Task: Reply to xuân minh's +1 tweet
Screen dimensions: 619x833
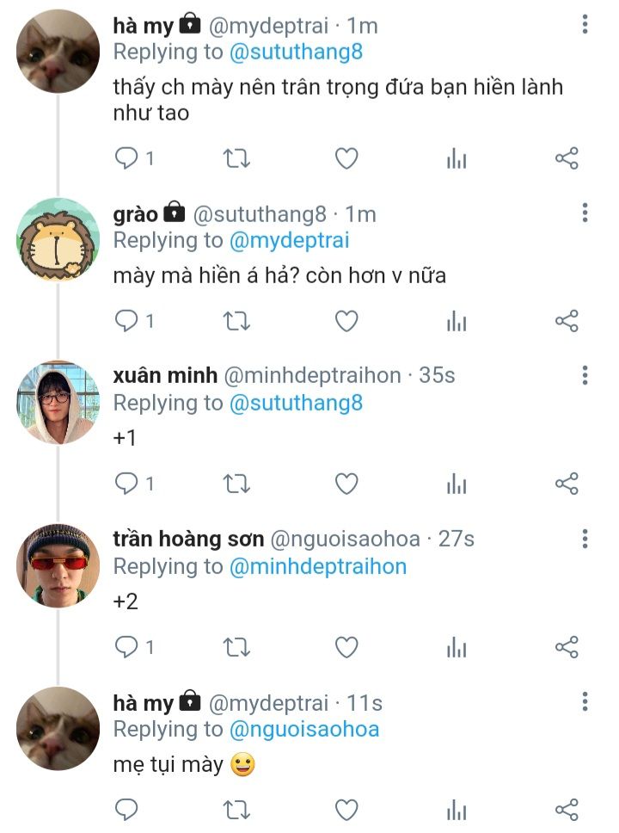Action: click(x=127, y=484)
